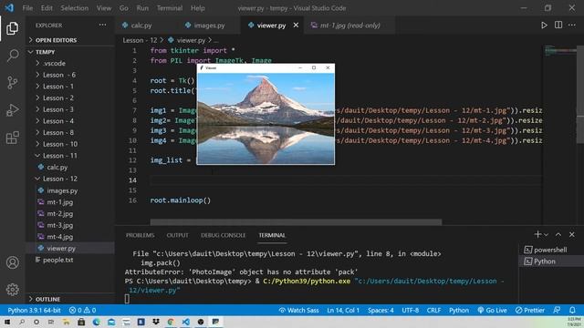Click viewer.py in breadcrumb path
Image resolution: width=584 pixels, height=328 pixels.
[191, 40]
